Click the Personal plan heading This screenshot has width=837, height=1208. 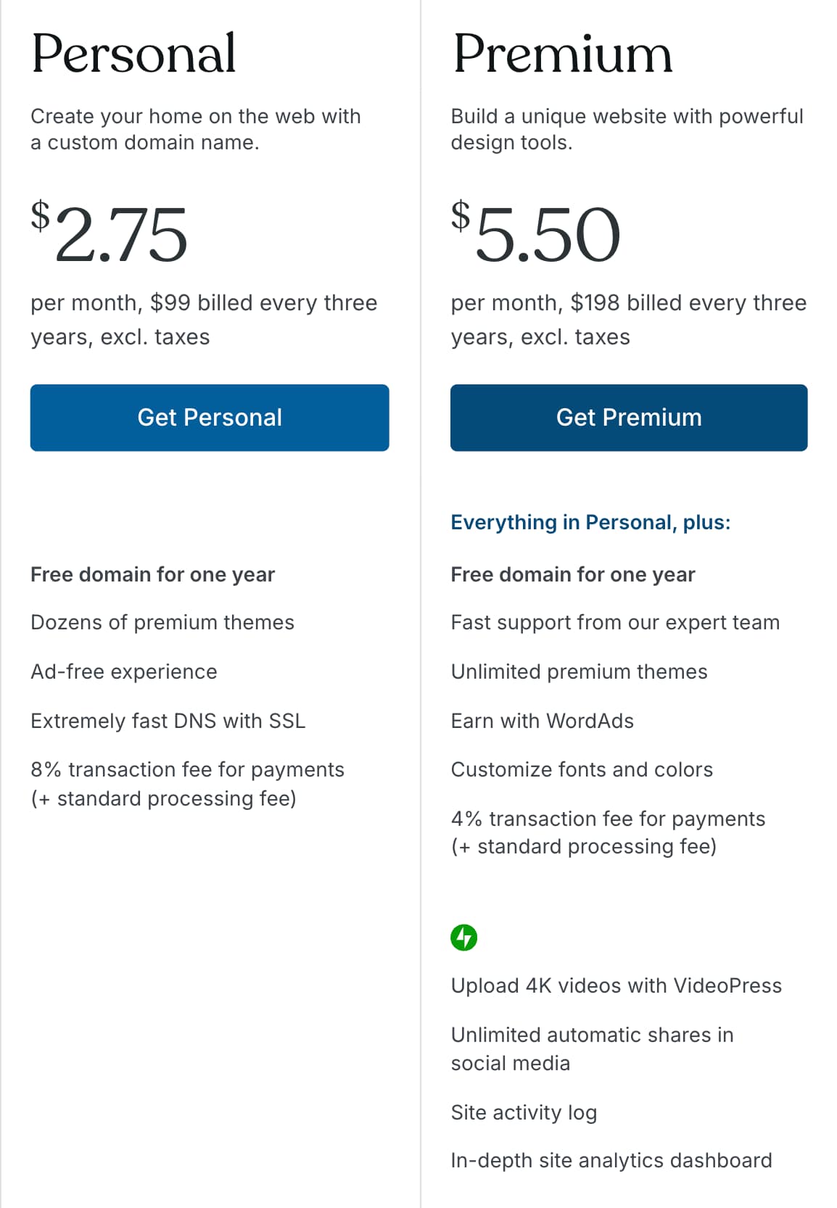(134, 54)
